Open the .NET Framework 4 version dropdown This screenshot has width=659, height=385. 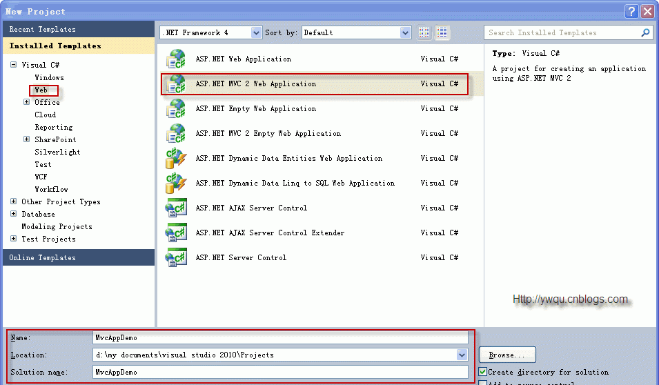[x=256, y=32]
